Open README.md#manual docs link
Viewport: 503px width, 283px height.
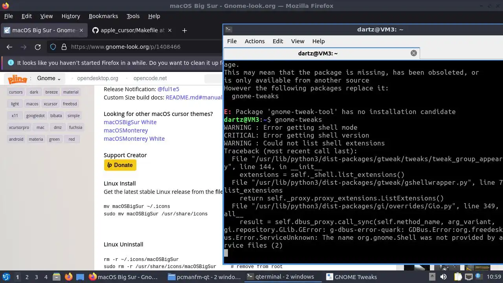[x=194, y=97]
